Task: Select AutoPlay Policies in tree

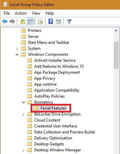Action: coord(50,96)
